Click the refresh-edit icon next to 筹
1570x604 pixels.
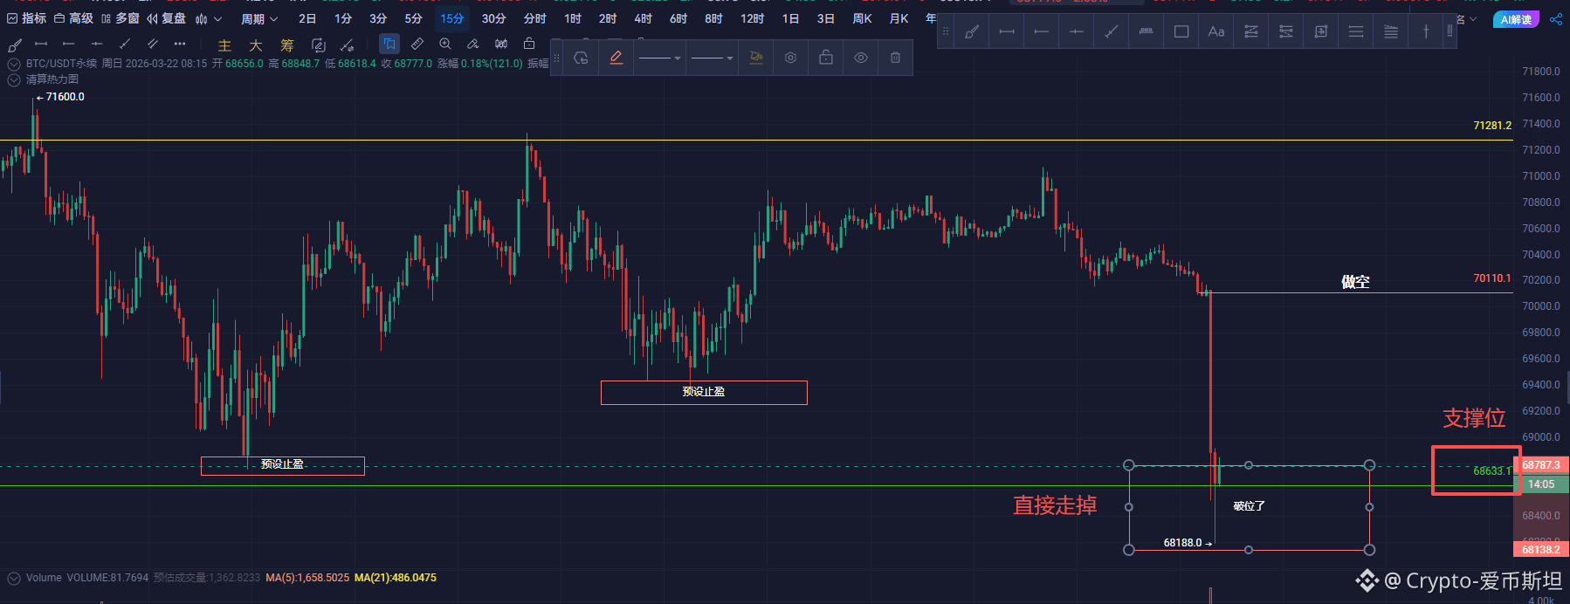319,45
